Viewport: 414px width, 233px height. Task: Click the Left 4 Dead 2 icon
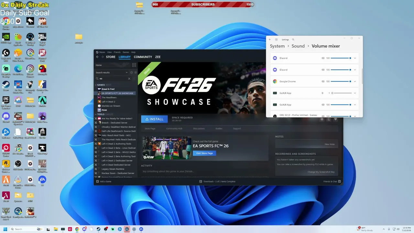coord(99,102)
